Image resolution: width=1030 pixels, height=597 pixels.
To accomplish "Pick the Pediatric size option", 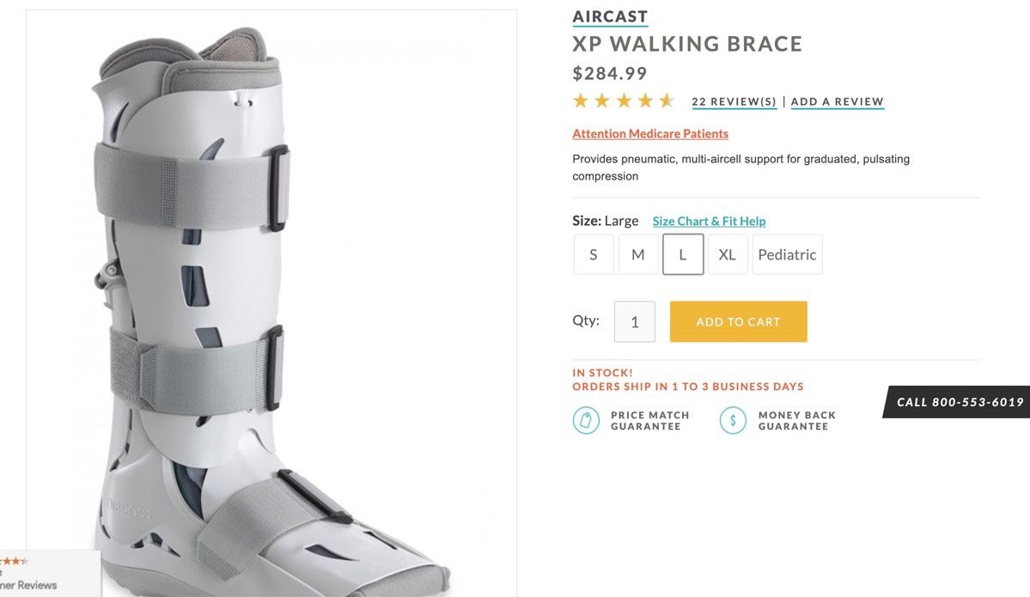I will click(787, 254).
